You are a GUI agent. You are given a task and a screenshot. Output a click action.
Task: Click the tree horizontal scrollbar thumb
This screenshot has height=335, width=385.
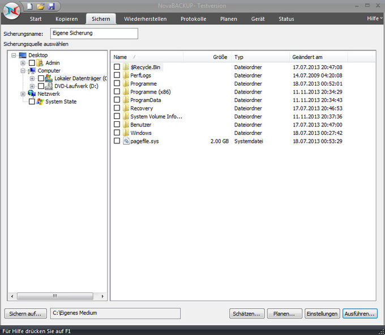tap(55, 296)
